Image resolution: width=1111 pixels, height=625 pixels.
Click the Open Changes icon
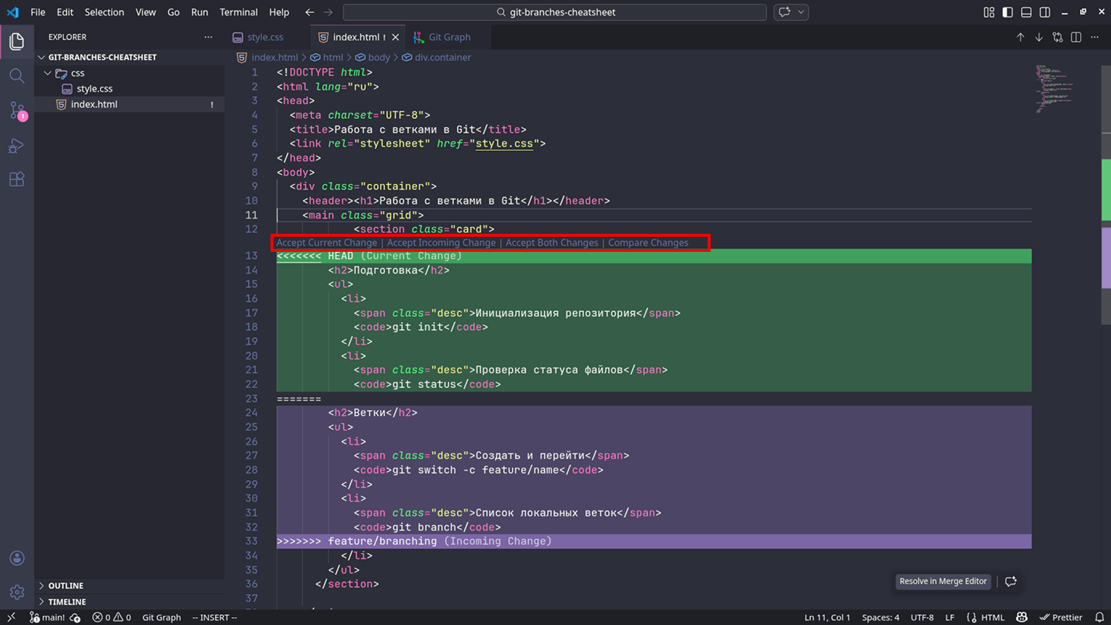(1058, 37)
